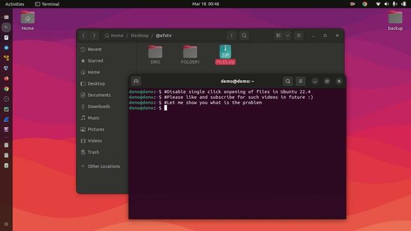Click the '#Let me show you what is the problem' line
Screen dimensions: 411x231
point(213,103)
